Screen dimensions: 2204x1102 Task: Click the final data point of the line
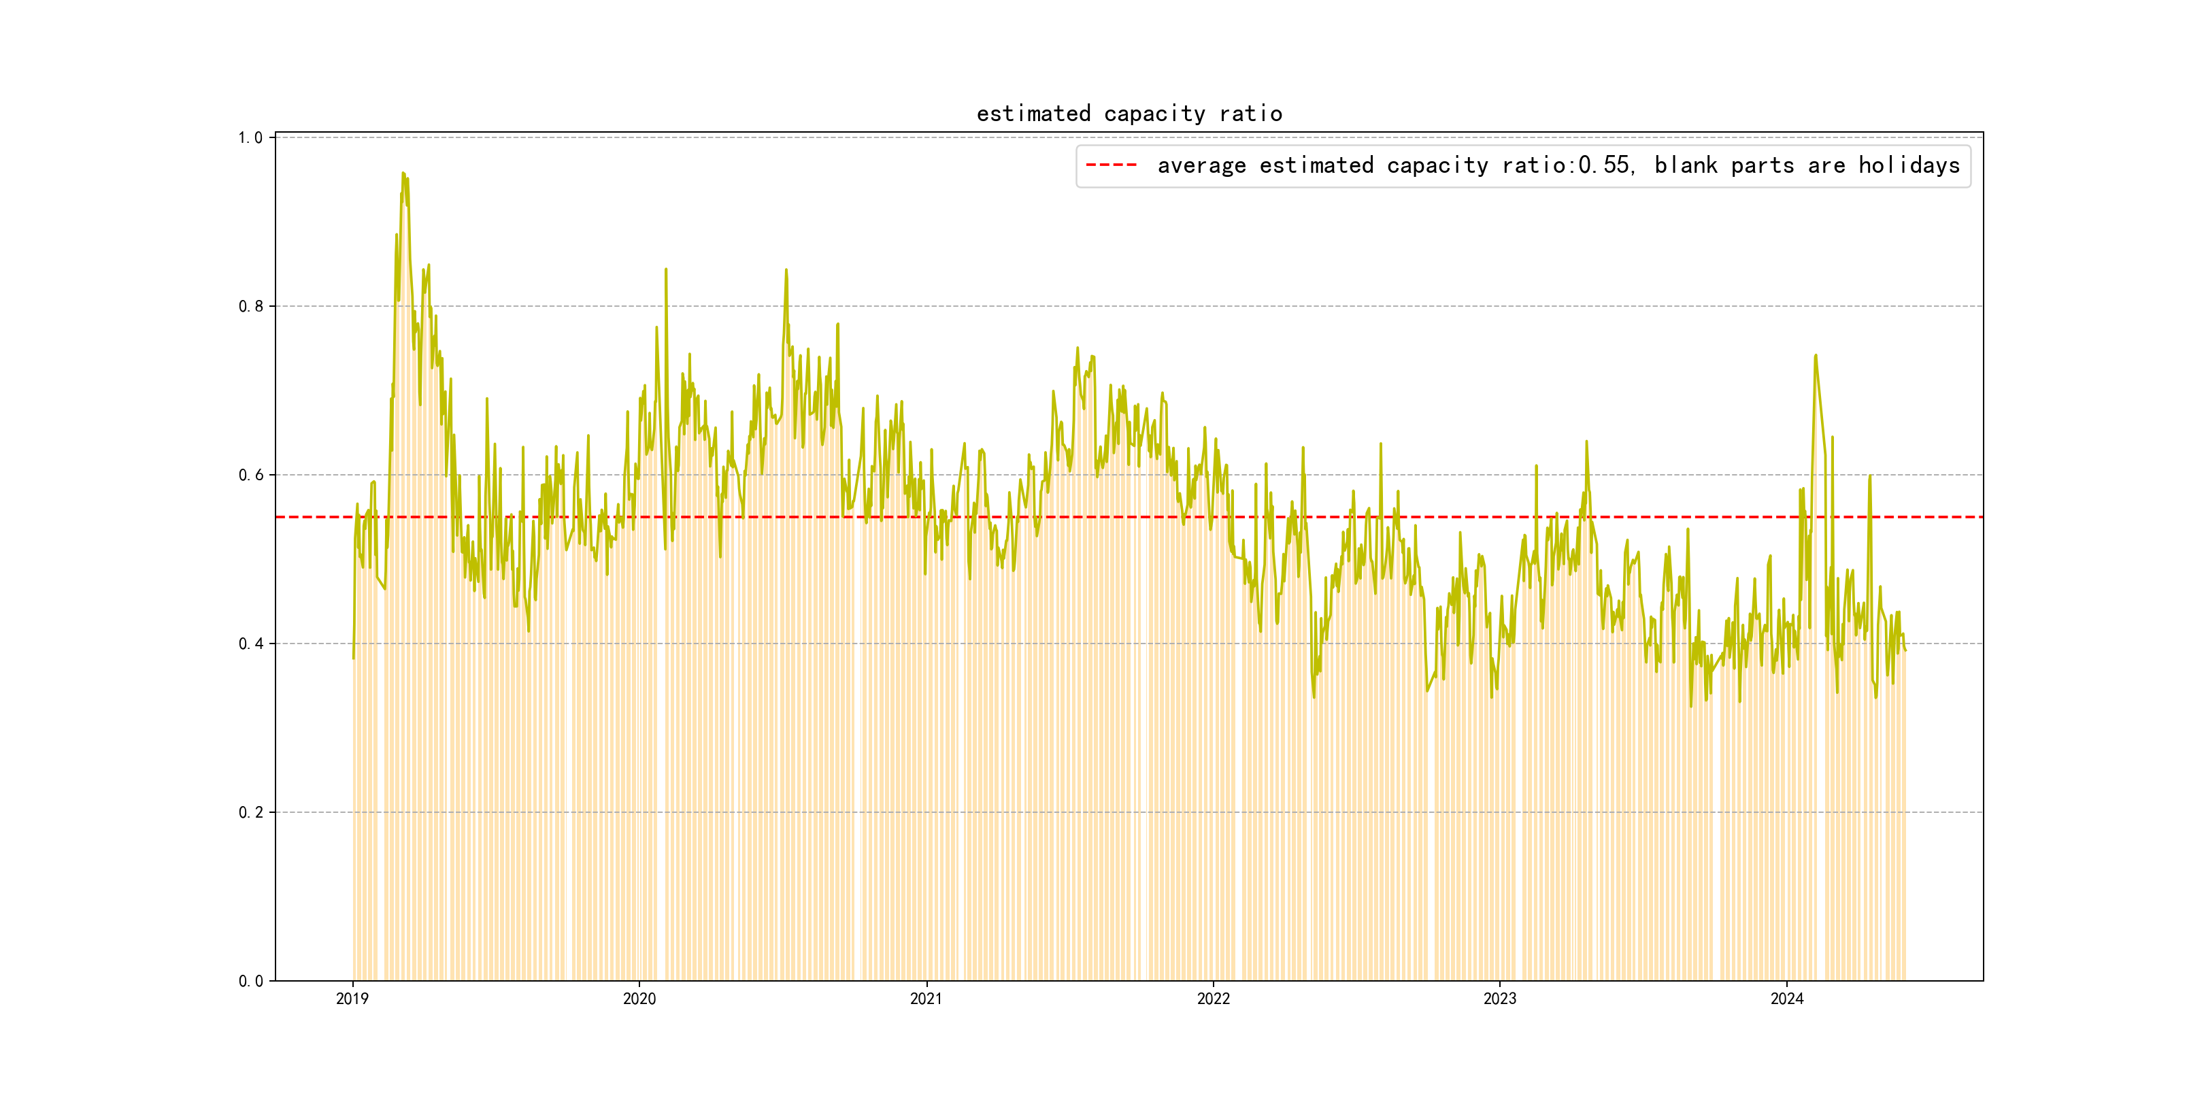point(1905,651)
